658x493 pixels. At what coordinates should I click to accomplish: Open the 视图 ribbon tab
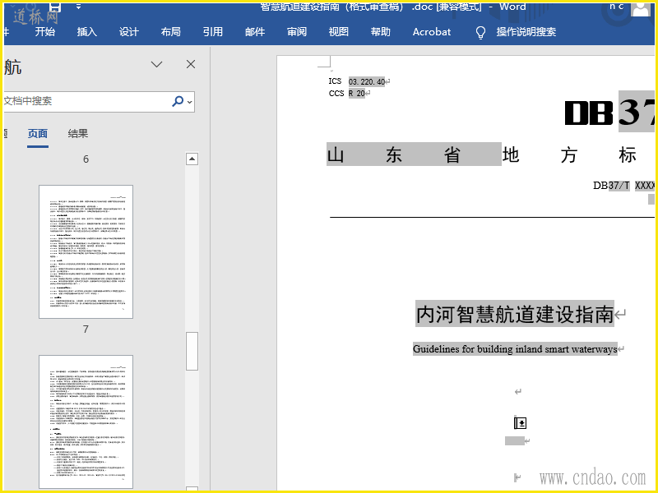click(339, 32)
